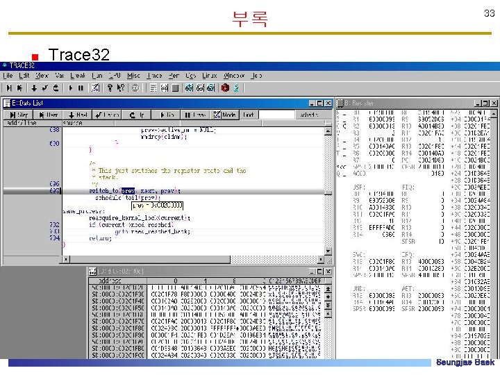Screen dimensions: 500x375
Task: Click the Up button in Data List window
Action: [136, 115]
